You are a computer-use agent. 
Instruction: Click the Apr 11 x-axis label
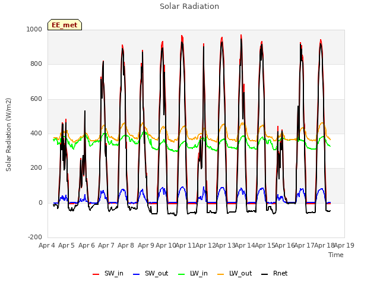[186, 245]
